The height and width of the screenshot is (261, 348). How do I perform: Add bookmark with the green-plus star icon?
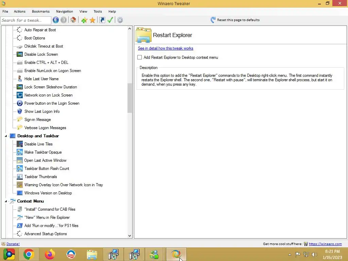(x=84, y=20)
